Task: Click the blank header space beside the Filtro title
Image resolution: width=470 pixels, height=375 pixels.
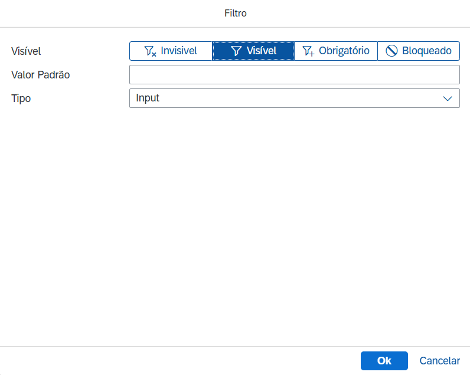Action: click(354, 13)
